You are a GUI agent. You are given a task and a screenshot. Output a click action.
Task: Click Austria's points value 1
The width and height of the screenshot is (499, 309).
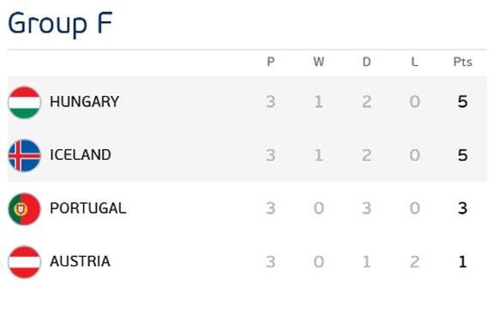(462, 262)
